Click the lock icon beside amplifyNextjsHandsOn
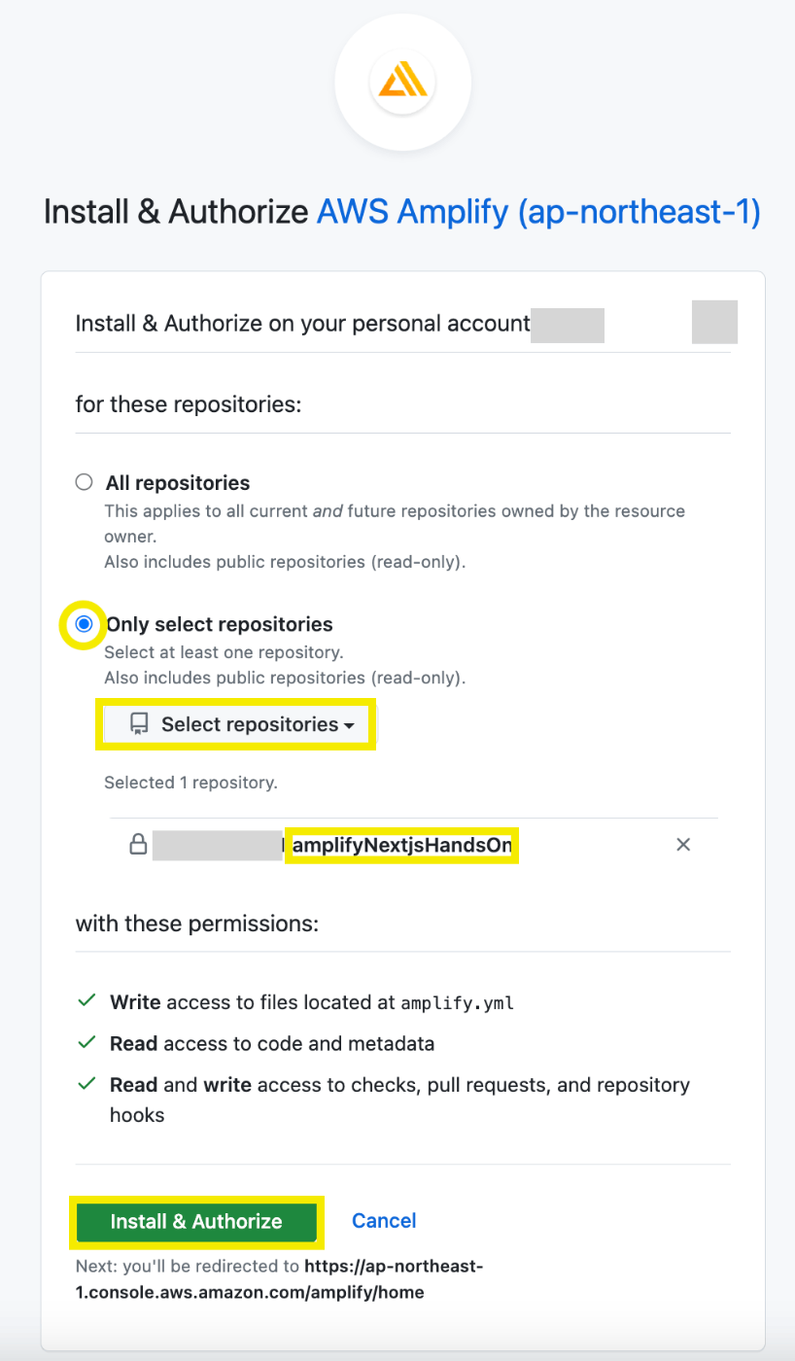The height and width of the screenshot is (1361, 795). click(139, 844)
